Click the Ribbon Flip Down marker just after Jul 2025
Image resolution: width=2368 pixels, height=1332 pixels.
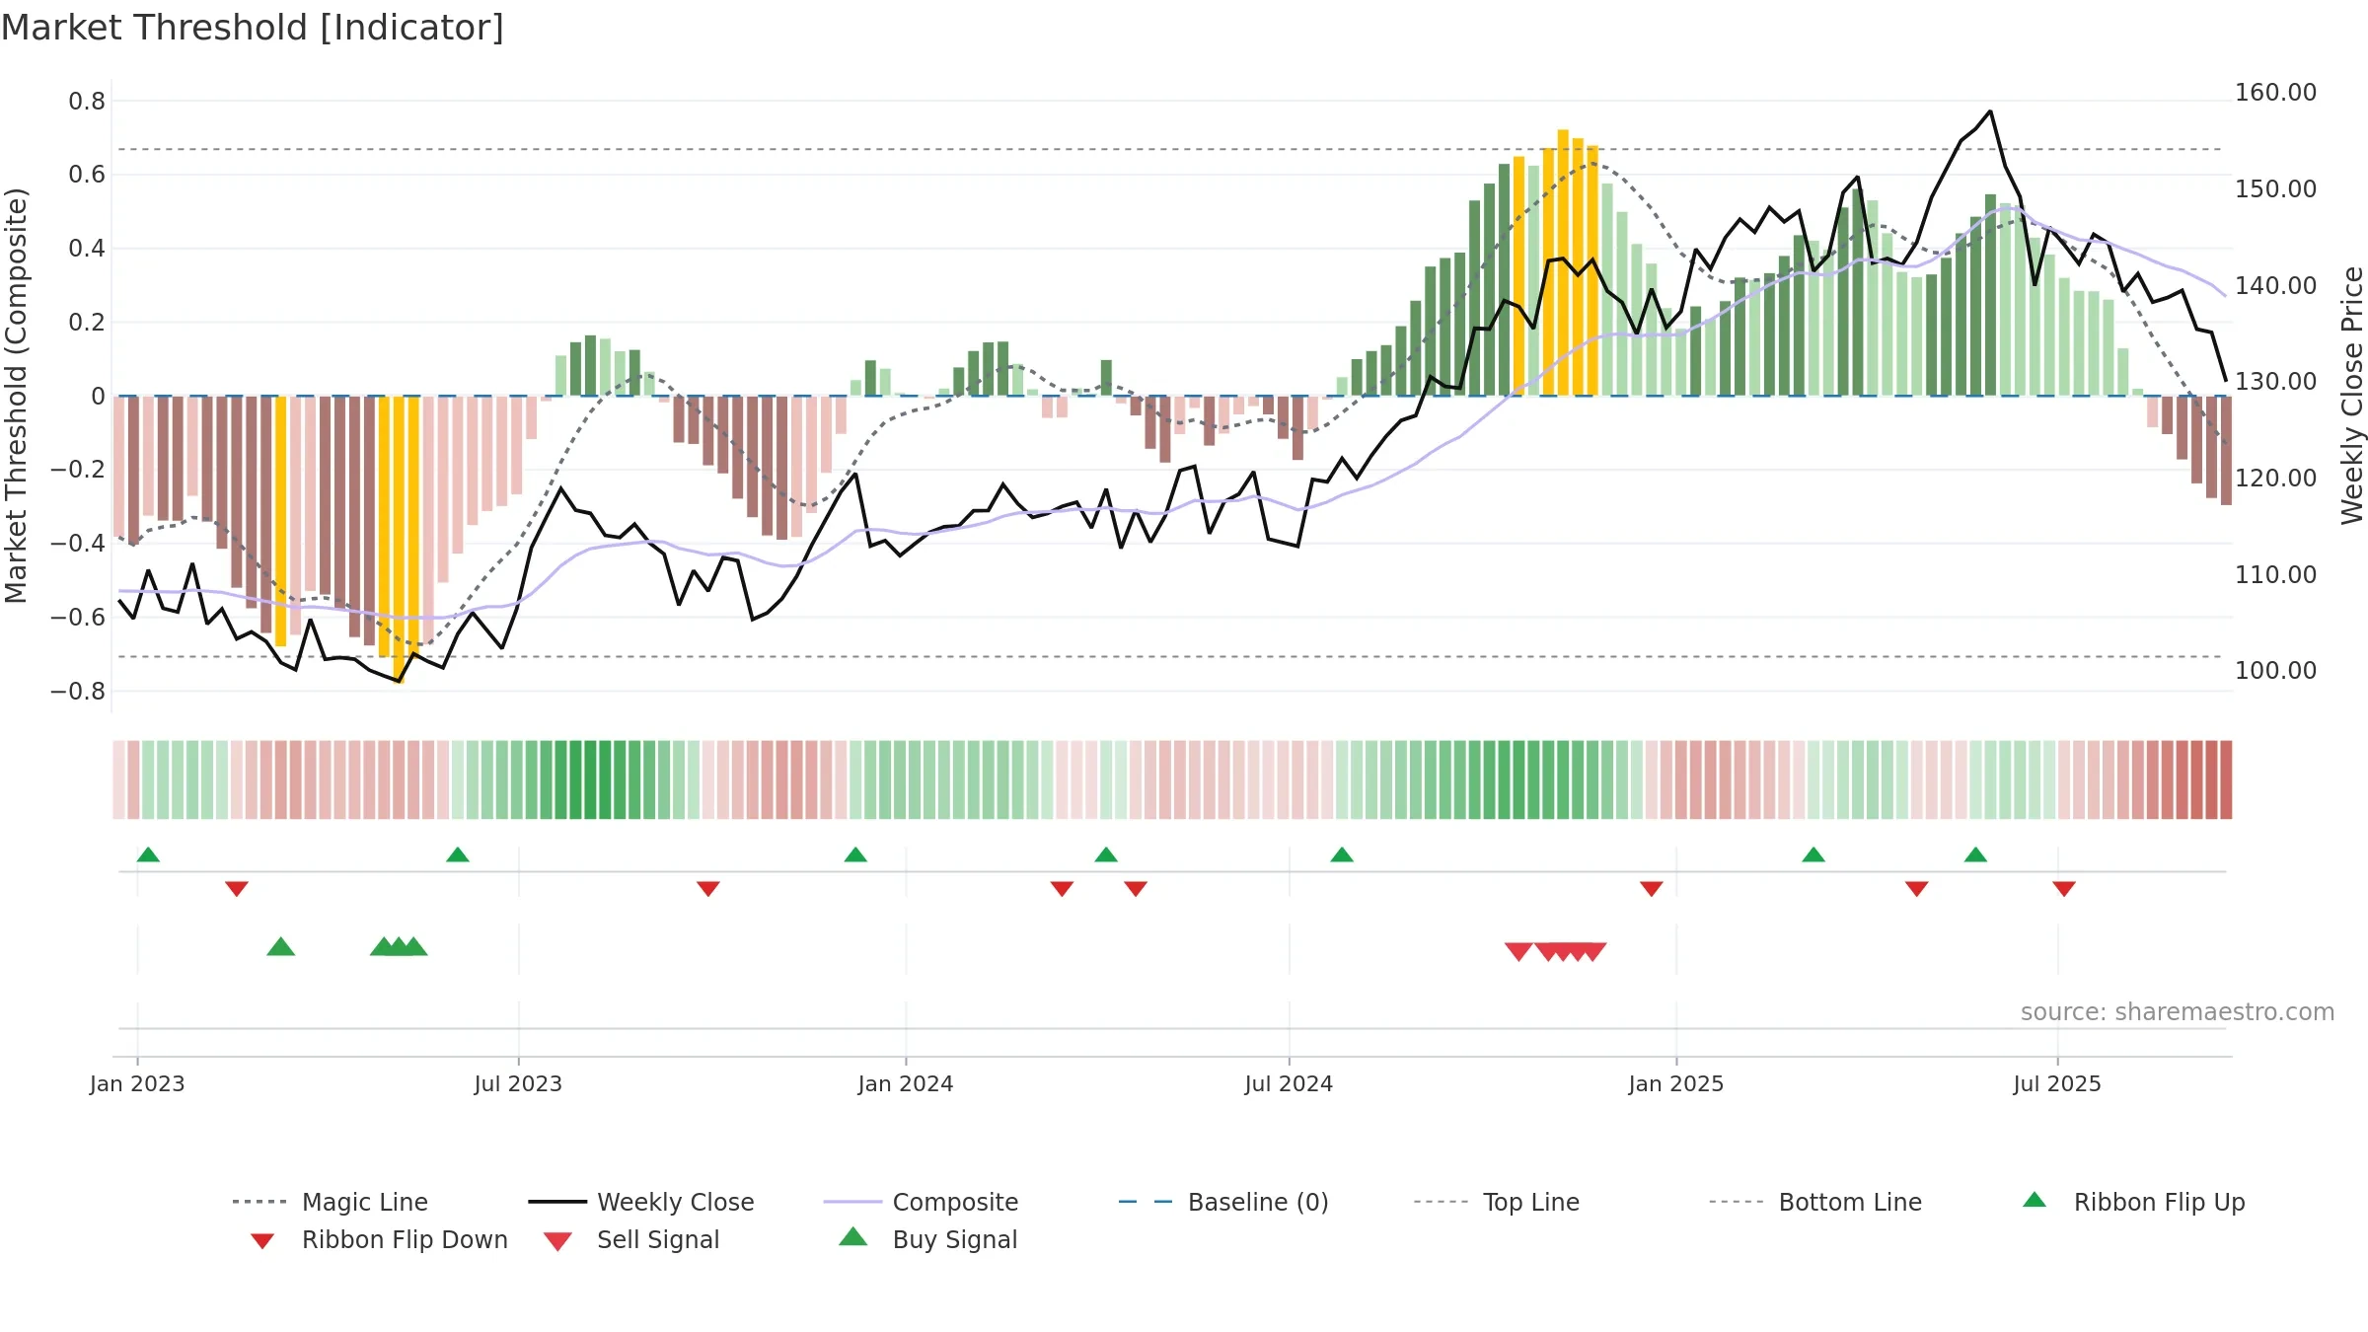(x=2064, y=889)
